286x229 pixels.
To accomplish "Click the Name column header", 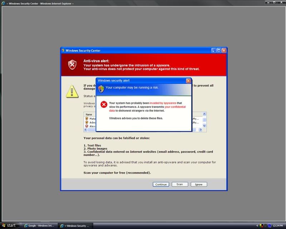I will tap(89, 114).
